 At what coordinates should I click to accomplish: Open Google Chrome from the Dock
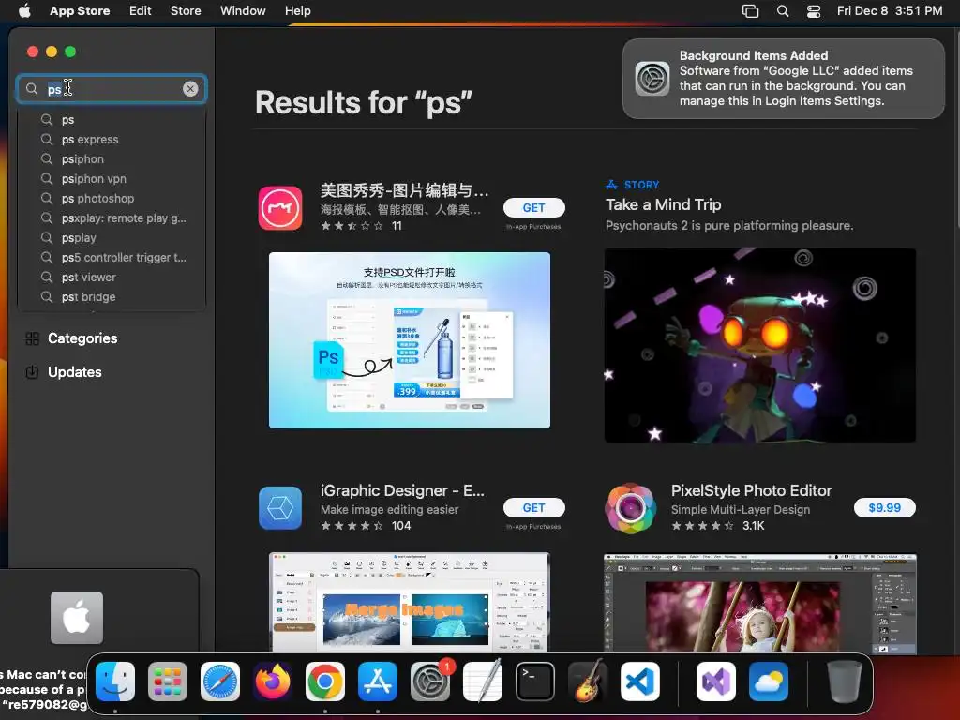325,682
